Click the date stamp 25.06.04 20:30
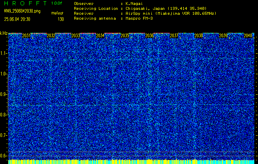The width and height of the screenshot is (258, 164). pos(17,19)
